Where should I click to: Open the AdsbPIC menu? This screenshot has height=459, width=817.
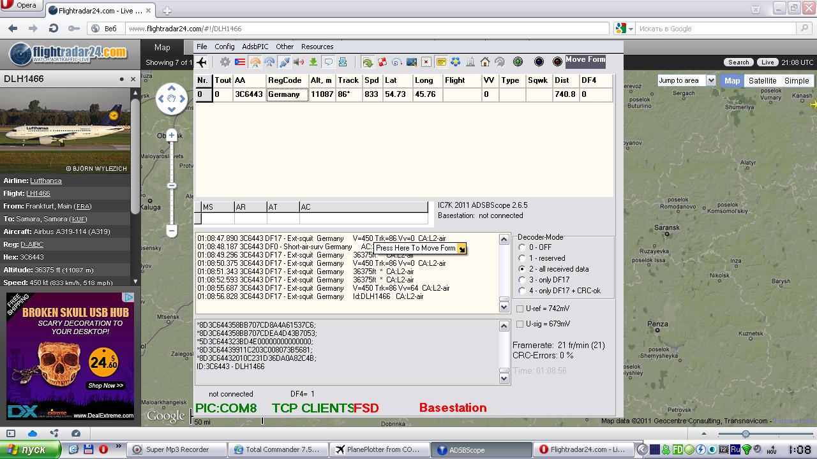tap(255, 47)
